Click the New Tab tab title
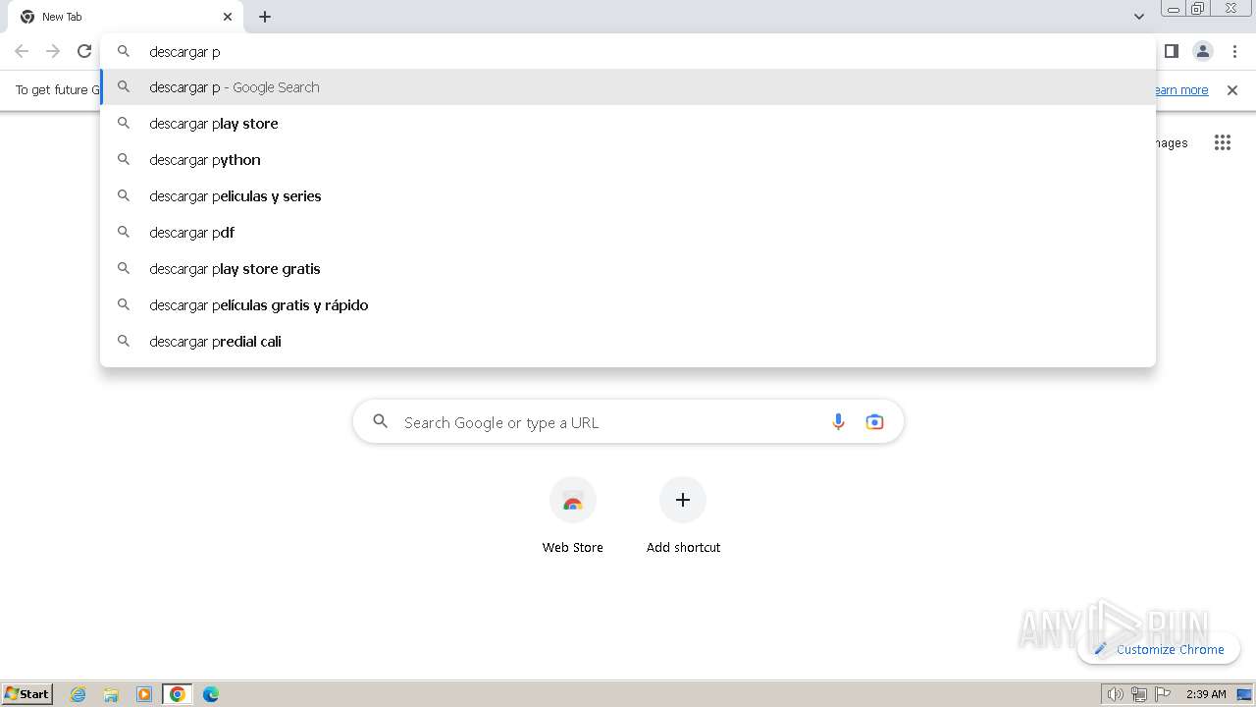Screen dimensions: 1256x707 click(62, 17)
